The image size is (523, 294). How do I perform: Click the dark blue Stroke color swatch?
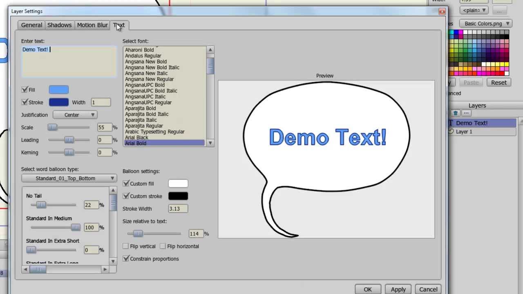tap(59, 102)
